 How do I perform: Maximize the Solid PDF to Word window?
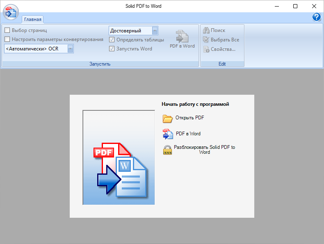click(x=295, y=6)
